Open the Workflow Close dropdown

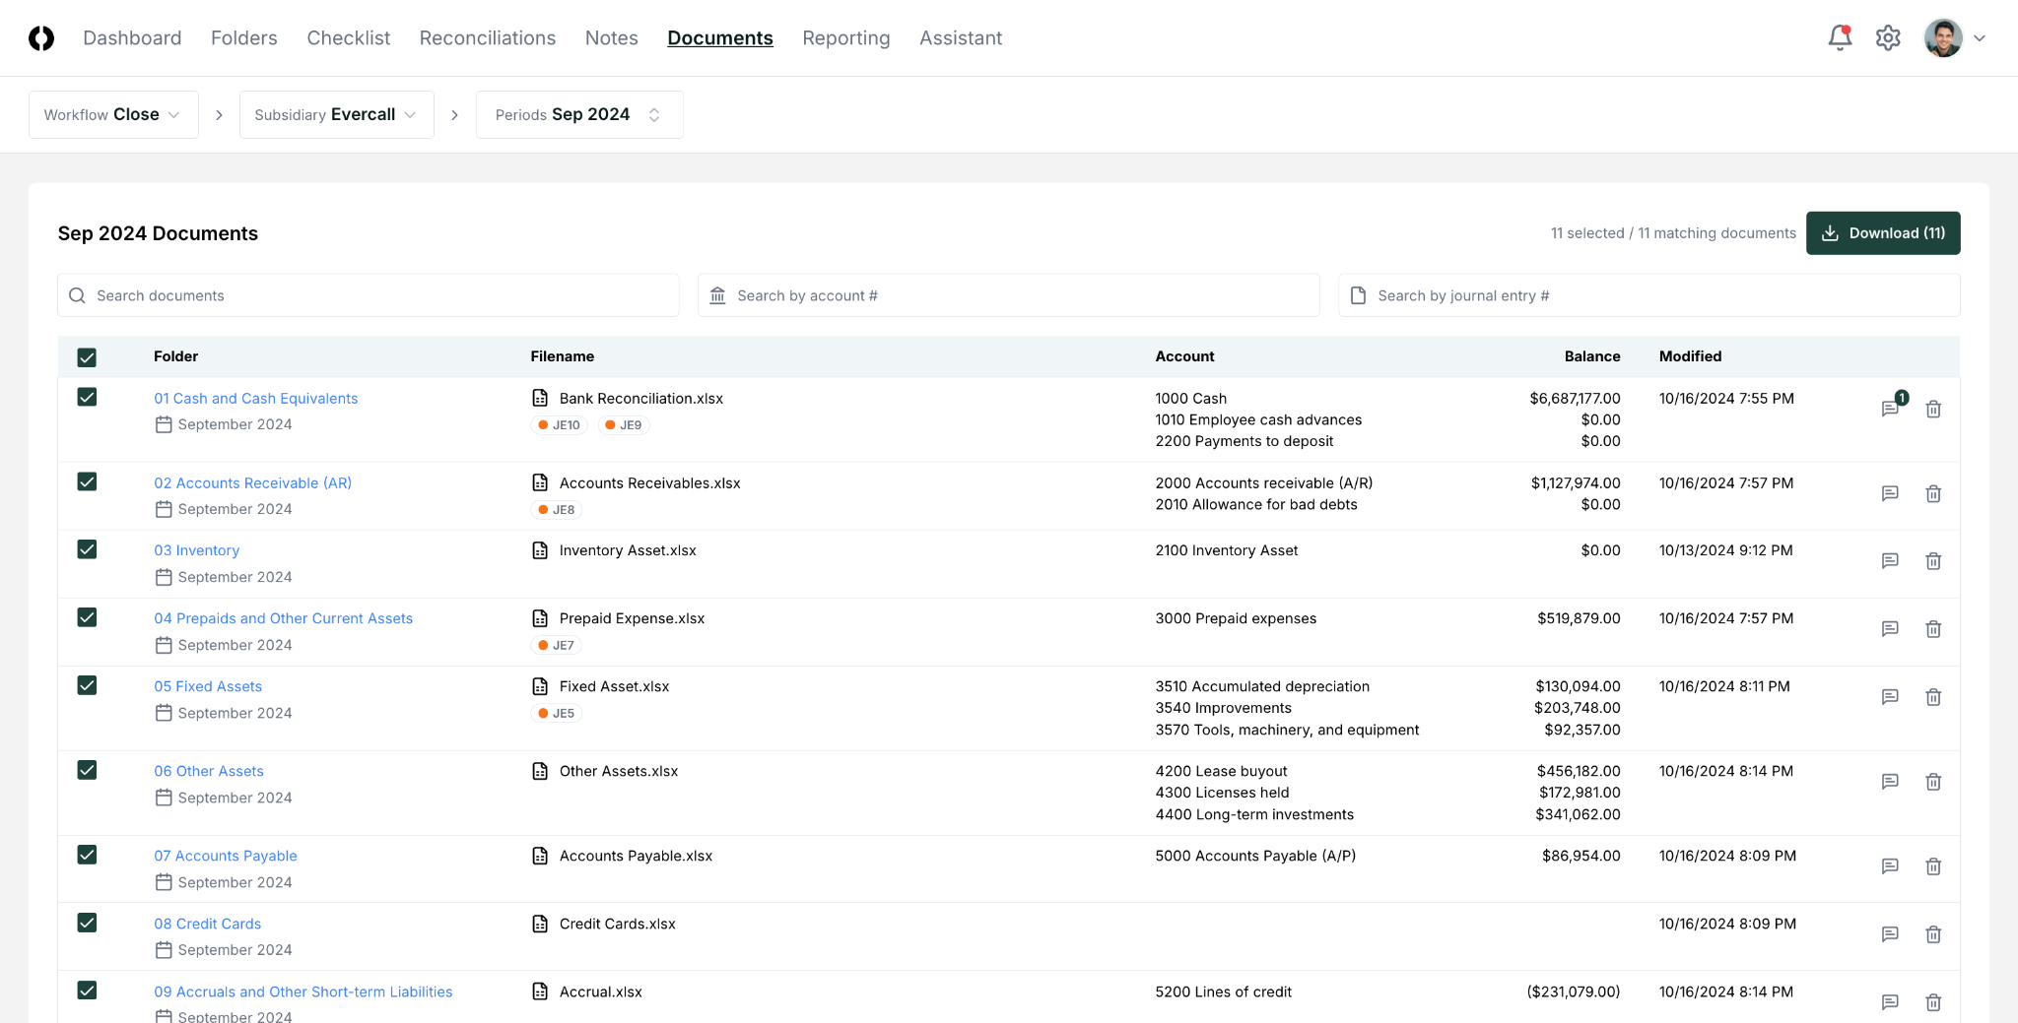pyautogui.click(x=113, y=114)
